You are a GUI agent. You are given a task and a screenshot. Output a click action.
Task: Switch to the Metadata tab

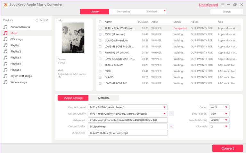click(104, 98)
